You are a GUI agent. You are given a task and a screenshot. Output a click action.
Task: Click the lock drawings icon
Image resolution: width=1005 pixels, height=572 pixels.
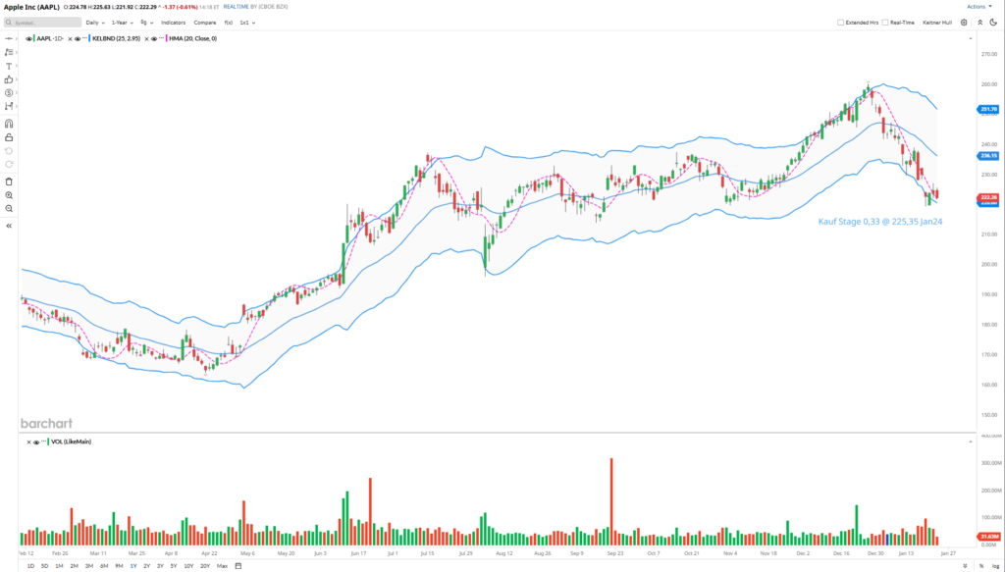[x=9, y=137]
